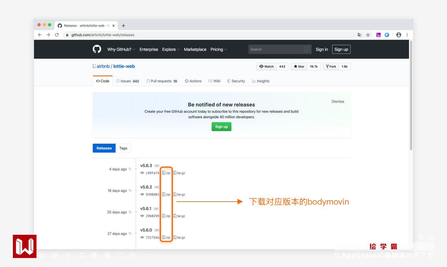Fork the lottie-web repository
This screenshot has height=267, width=447.
coord(331,67)
